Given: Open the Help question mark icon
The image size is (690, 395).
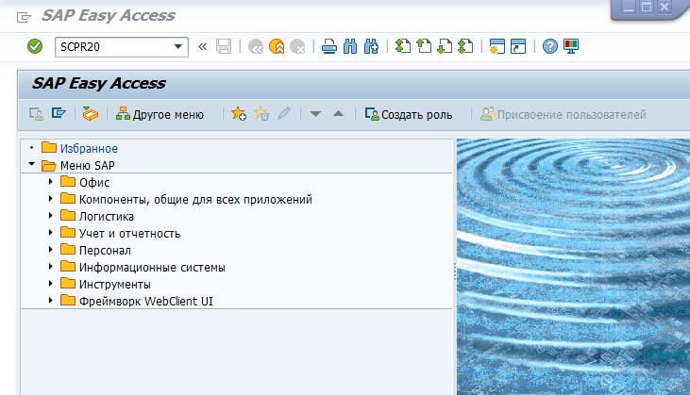Looking at the screenshot, I should (550, 46).
